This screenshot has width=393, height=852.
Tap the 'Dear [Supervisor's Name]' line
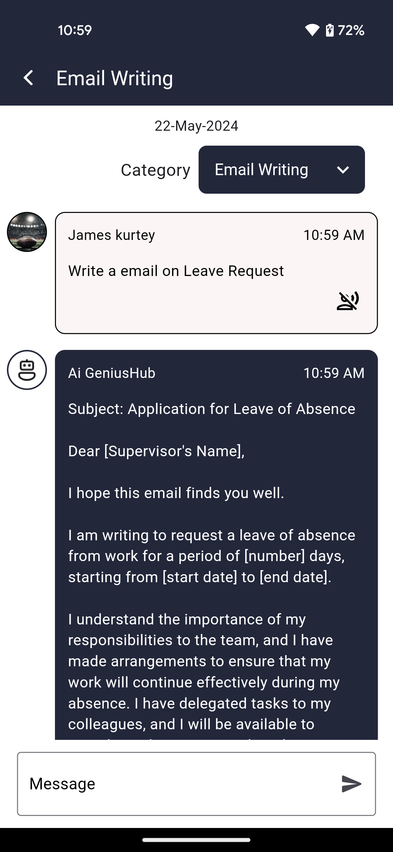[x=156, y=451]
